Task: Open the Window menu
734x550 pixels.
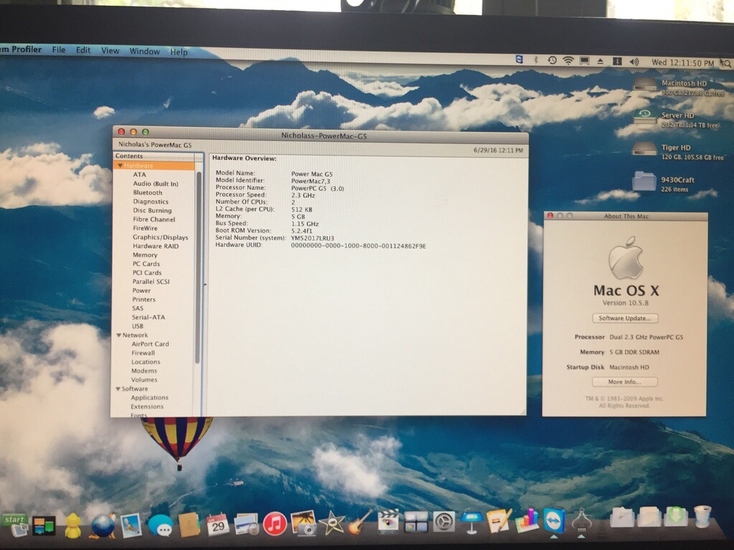Action: click(x=145, y=51)
